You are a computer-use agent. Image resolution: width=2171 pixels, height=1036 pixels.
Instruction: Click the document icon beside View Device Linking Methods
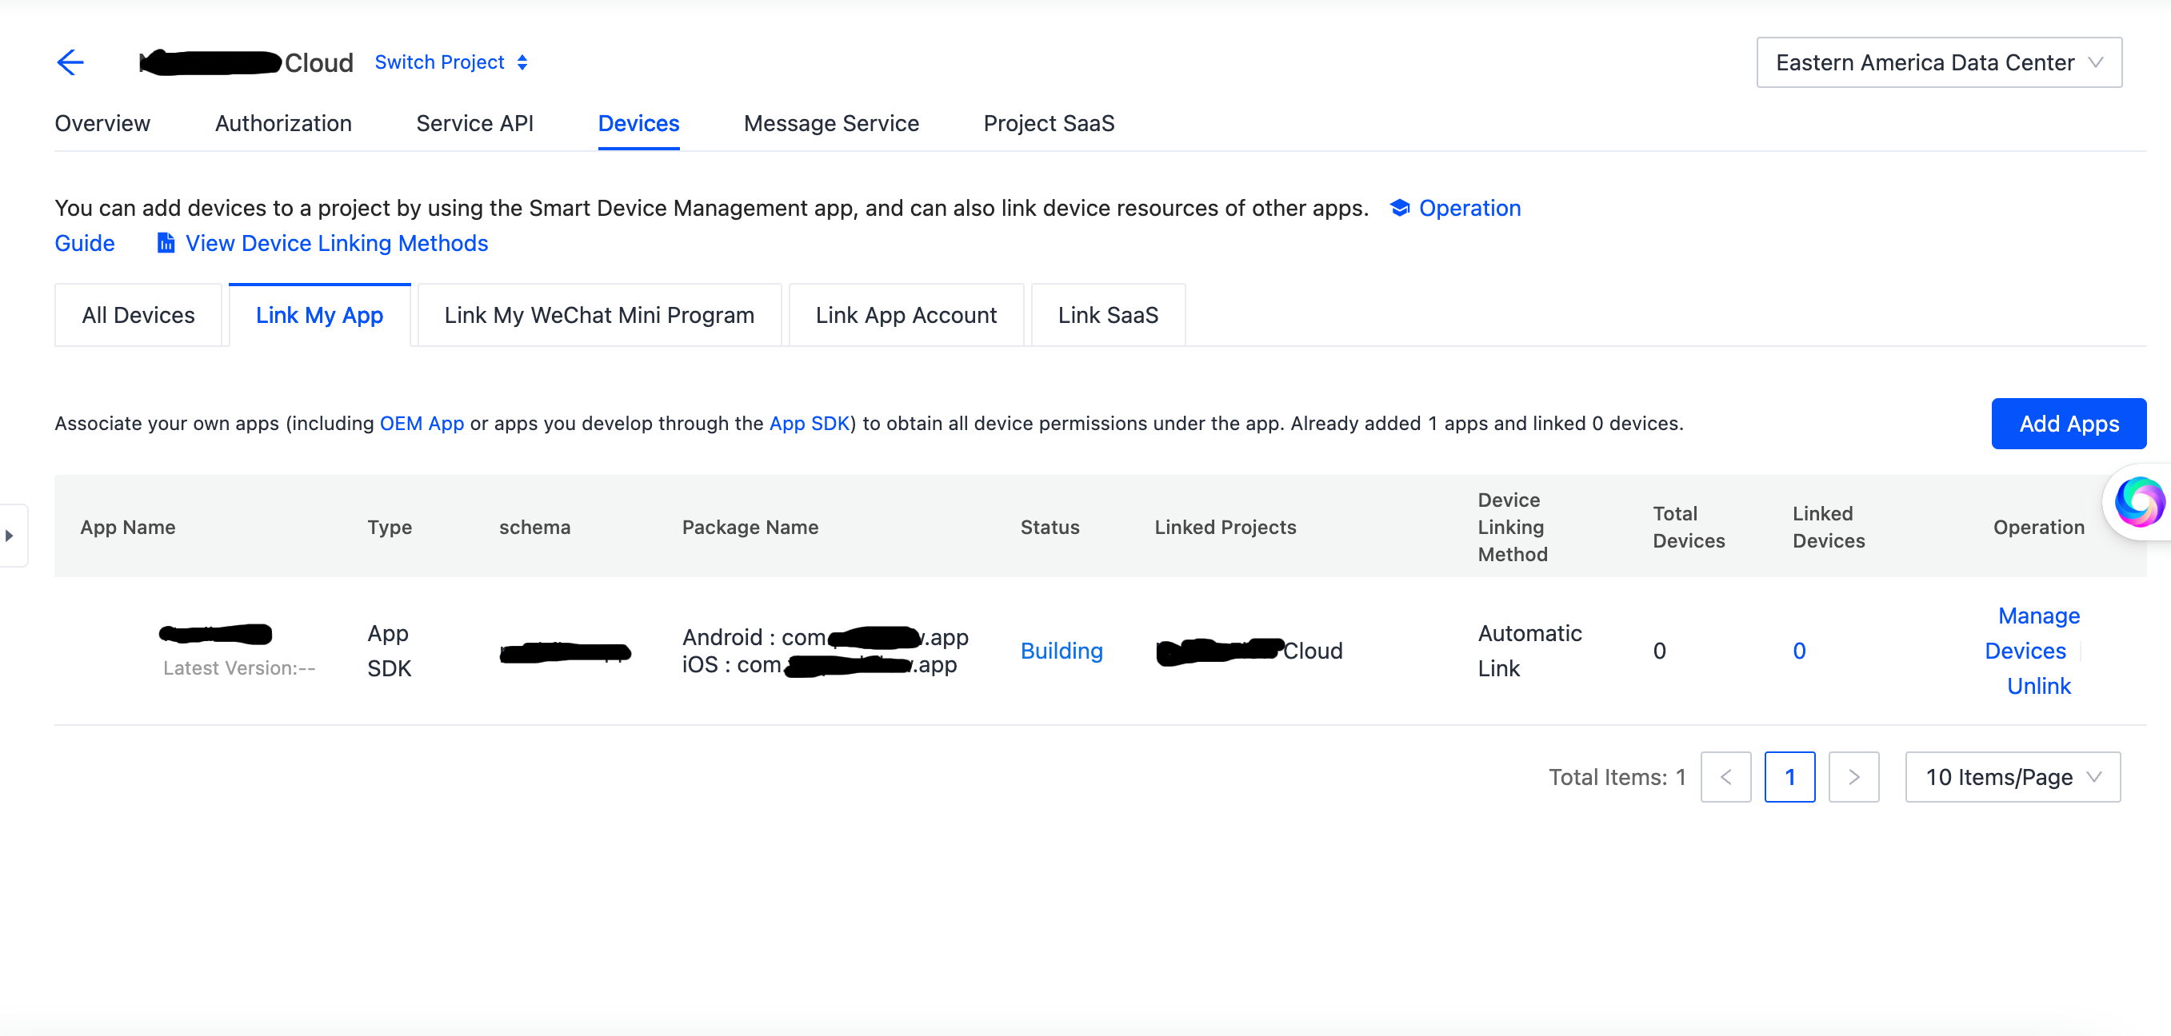pos(165,242)
